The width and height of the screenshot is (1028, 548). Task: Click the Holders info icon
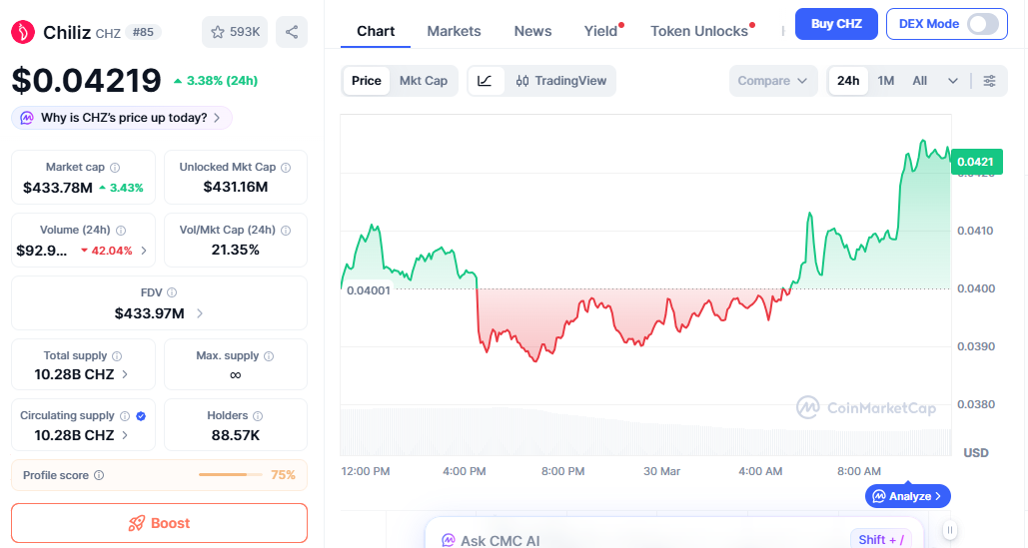point(257,416)
